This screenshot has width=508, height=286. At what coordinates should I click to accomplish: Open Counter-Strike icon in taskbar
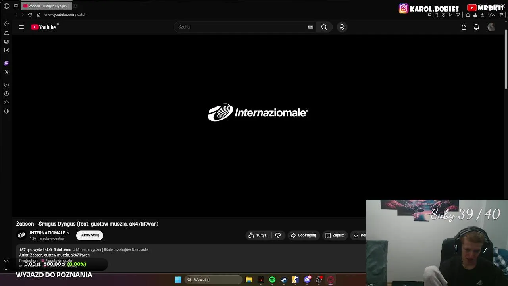[x=295, y=280]
